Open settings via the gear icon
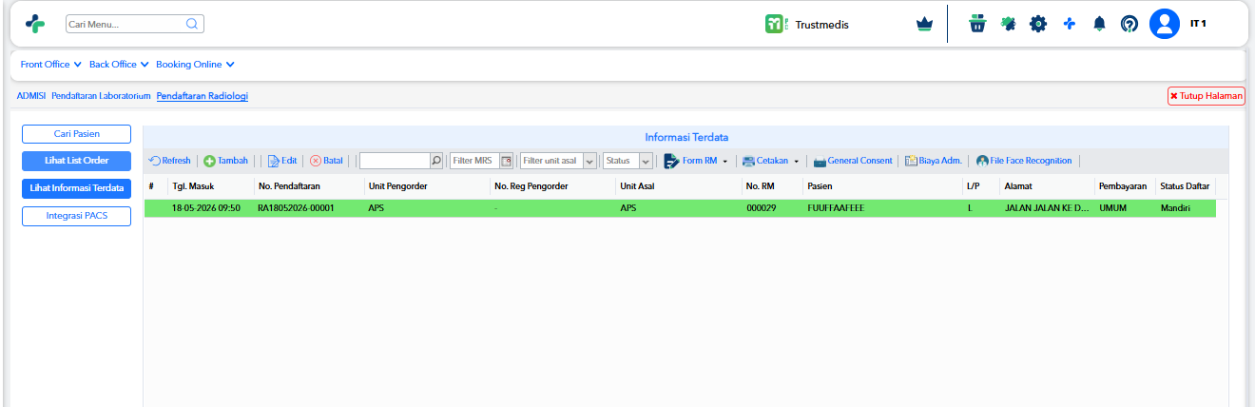This screenshot has height=407, width=1255. [1038, 24]
